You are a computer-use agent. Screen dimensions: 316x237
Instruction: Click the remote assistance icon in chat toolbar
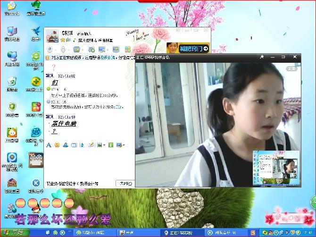coord(91,49)
